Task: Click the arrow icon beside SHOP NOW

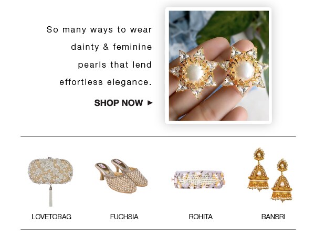Action: (150, 103)
